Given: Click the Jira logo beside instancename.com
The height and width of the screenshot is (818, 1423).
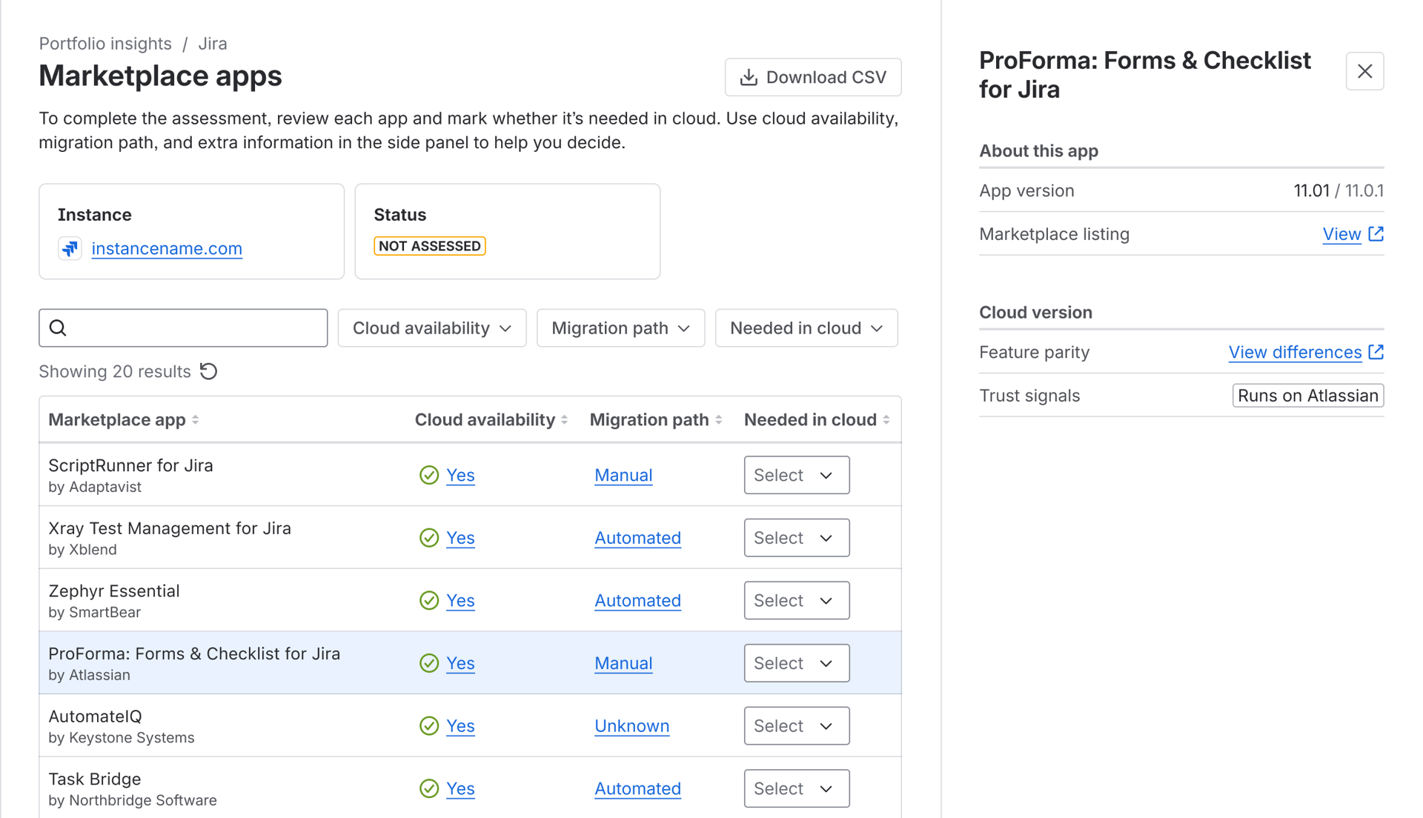Looking at the screenshot, I should pos(70,248).
